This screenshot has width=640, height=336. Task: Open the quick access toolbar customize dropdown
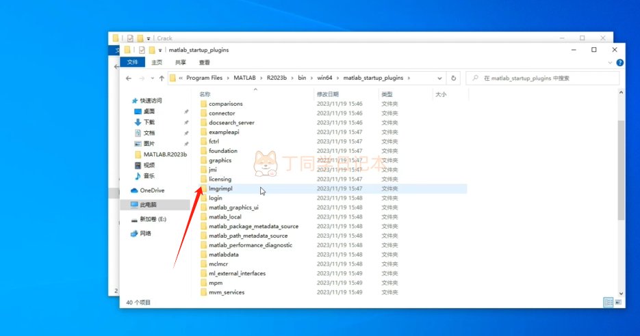coord(159,50)
